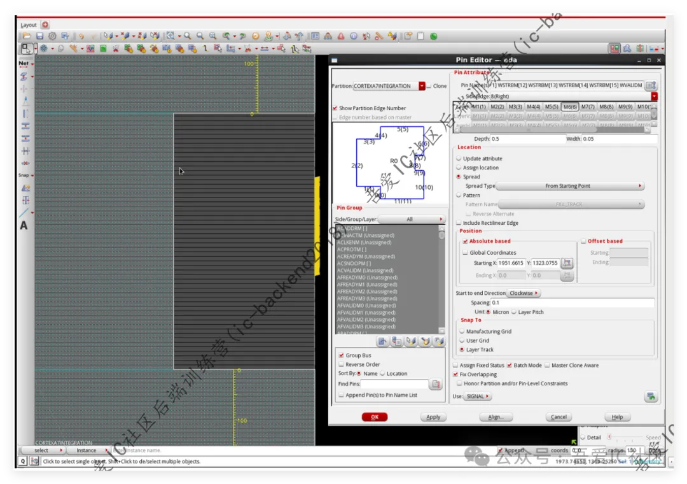Click the Apply button
This screenshot has height=484, width=687.
coord(433,417)
